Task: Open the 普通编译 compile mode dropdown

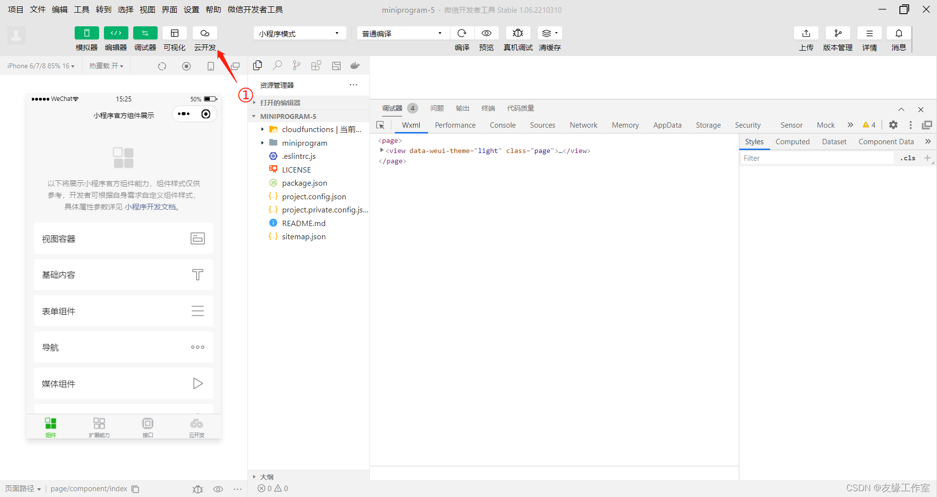Action: coord(403,33)
